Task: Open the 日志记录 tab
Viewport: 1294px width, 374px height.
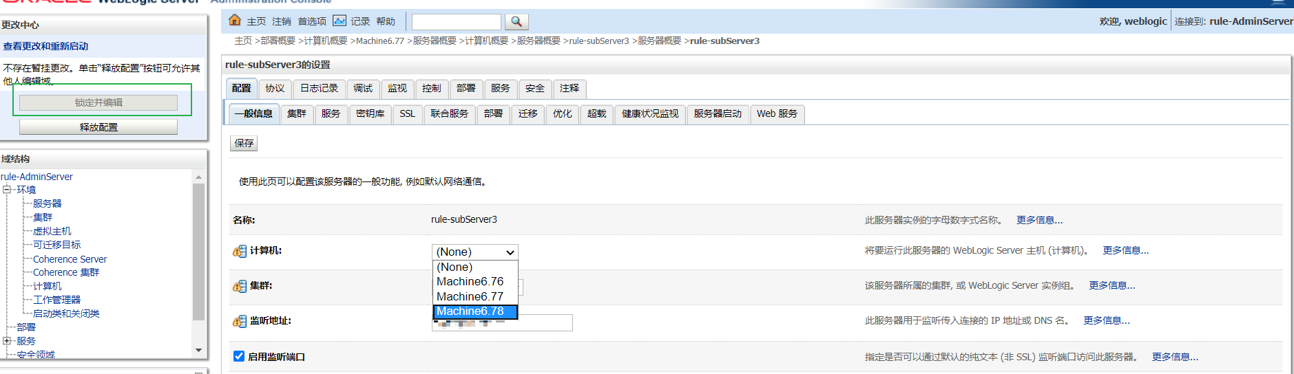Action: (320, 88)
